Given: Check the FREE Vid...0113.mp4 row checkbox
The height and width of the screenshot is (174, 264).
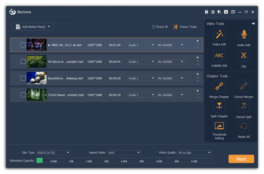Looking at the screenshot, I should tap(23, 45).
